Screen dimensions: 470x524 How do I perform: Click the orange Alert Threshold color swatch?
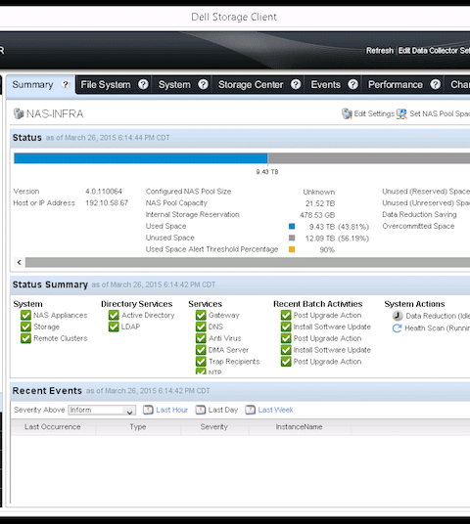pos(292,249)
